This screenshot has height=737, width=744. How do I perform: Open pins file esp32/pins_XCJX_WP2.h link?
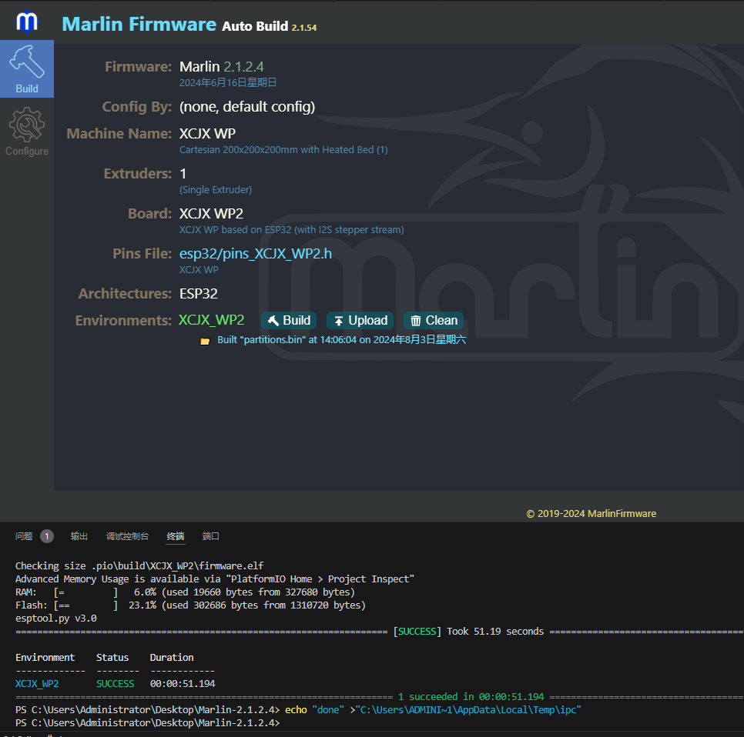(x=255, y=254)
